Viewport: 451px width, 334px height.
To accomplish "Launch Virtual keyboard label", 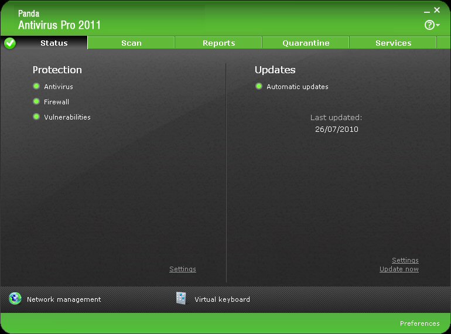I will pyautogui.click(x=222, y=299).
